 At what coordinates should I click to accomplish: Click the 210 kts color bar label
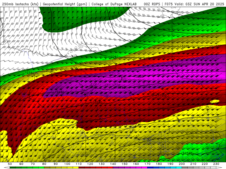coord(193,164)
